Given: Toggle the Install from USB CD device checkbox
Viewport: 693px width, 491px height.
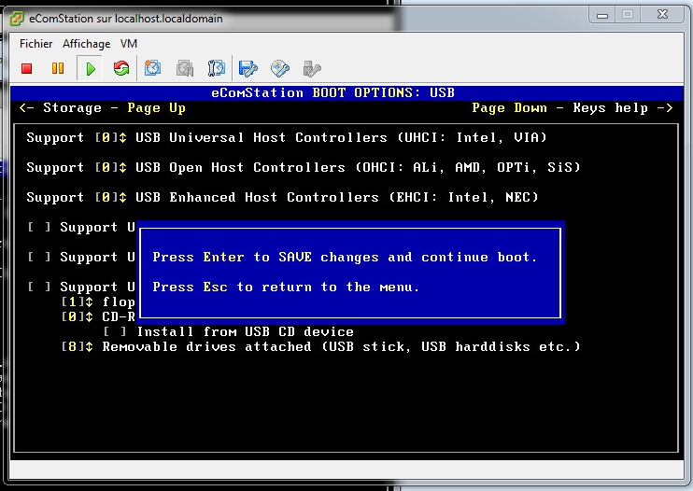Looking at the screenshot, I should [x=115, y=331].
